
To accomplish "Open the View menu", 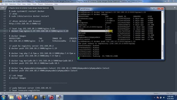I will (24, 4).
